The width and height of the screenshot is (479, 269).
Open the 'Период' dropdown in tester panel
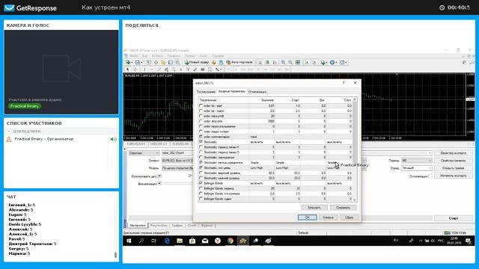pyautogui.click(x=416, y=161)
